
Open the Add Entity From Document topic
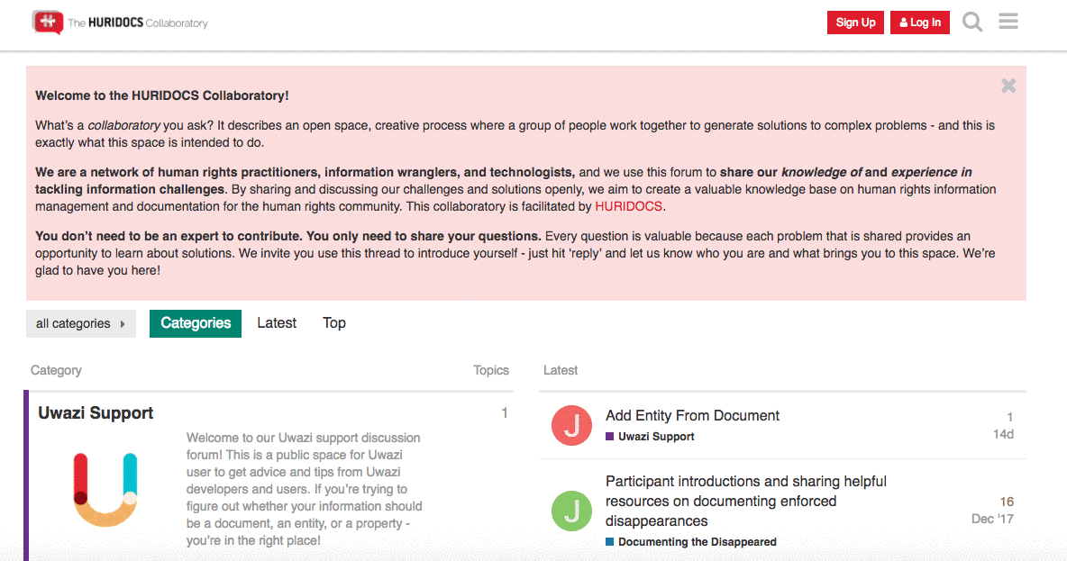[692, 415]
